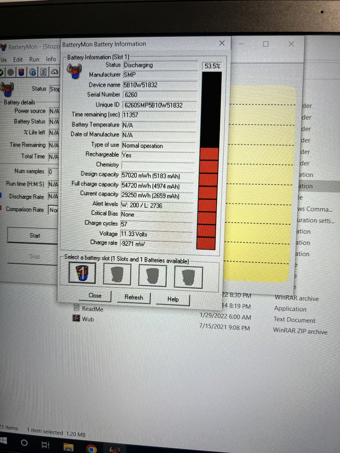Screen dimensions: 340x453
Task: Select the ReadMe text document
Action: tap(92, 309)
